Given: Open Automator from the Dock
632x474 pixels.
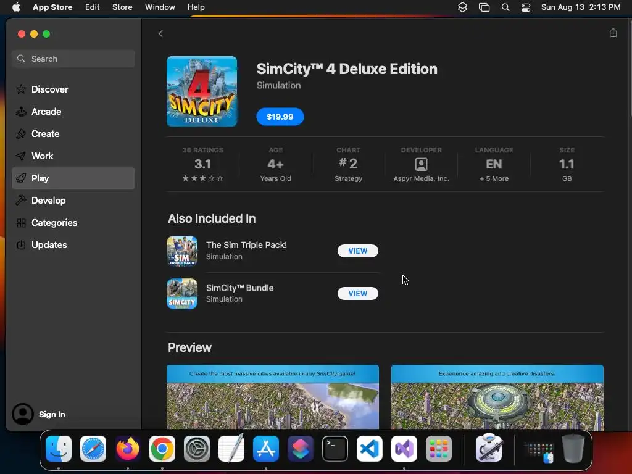Looking at the screenshot, I should point(489,448).
